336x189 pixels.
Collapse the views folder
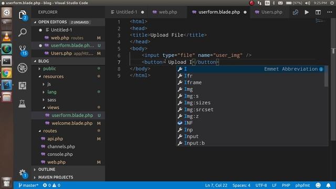click(x=53, y=108)
